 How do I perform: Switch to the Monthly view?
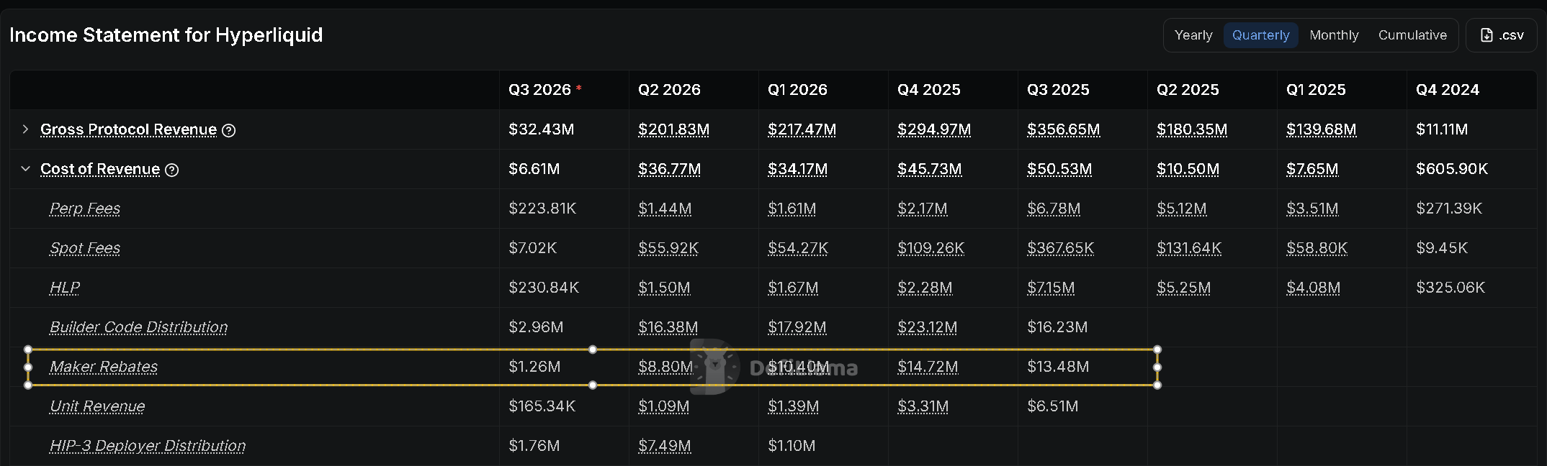(x=1334, y=35)
